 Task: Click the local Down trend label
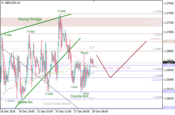[x=57, y=103]
